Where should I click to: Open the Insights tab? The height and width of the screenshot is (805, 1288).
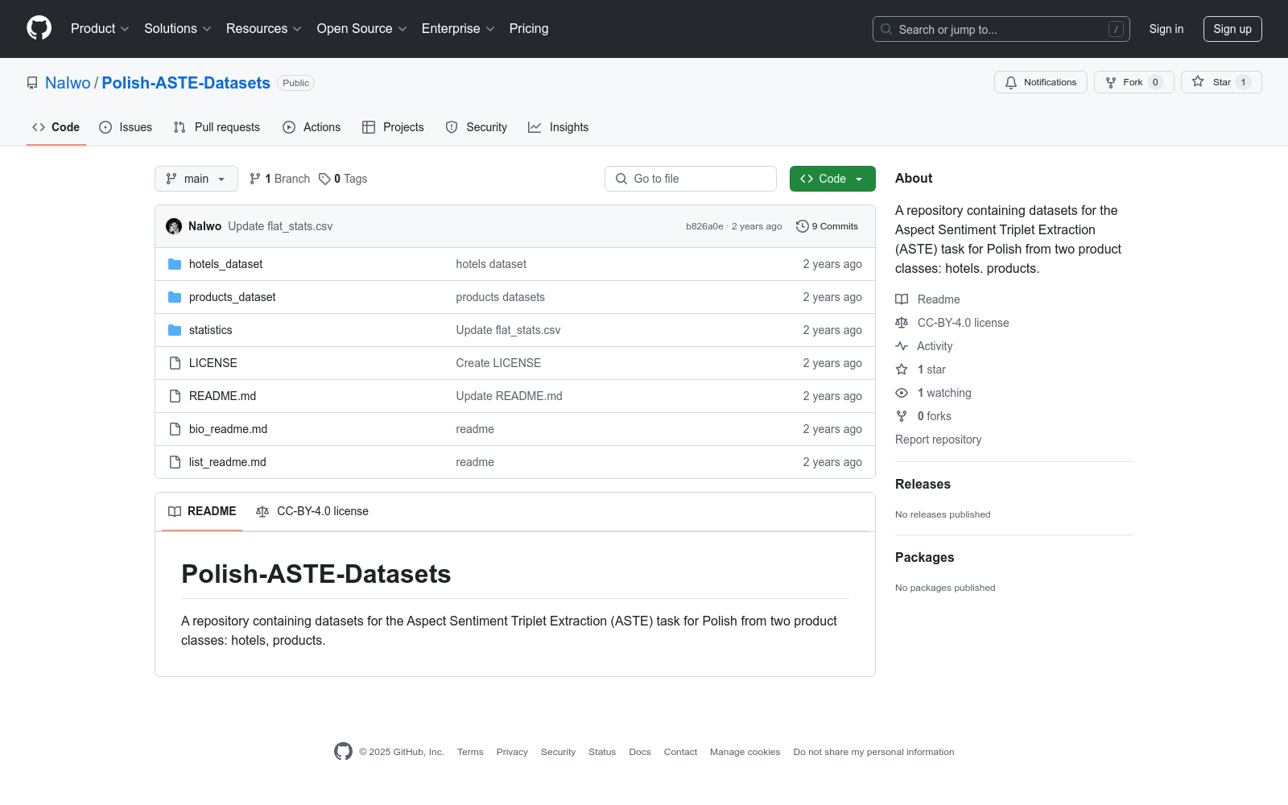[558, 127]
